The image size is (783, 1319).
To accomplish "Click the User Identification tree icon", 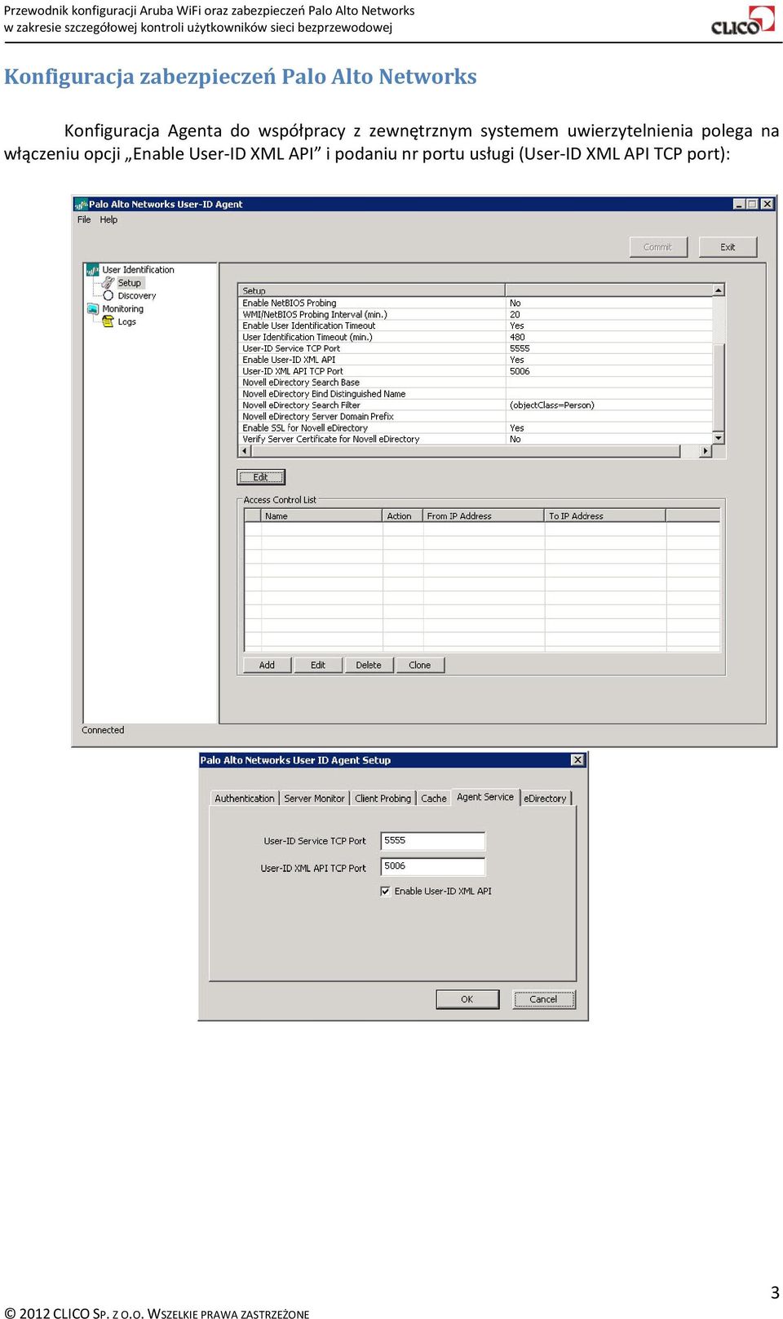I will click(x=92, y=270).
